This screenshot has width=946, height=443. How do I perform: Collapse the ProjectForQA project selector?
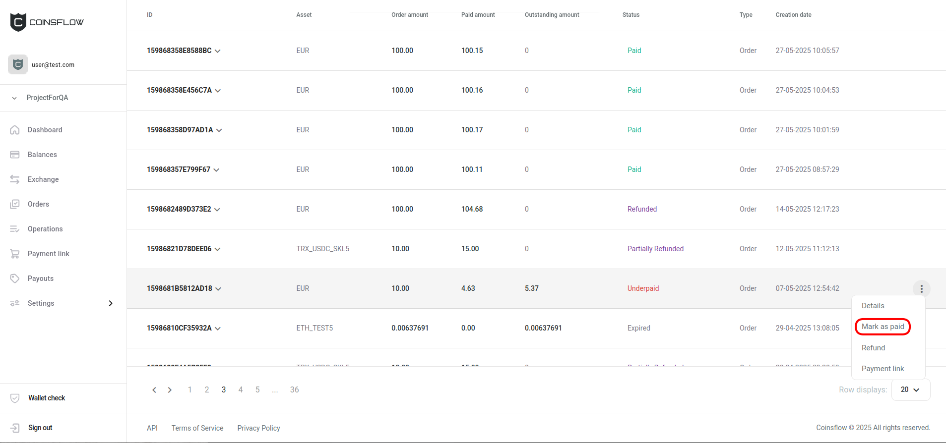point(14,98)
